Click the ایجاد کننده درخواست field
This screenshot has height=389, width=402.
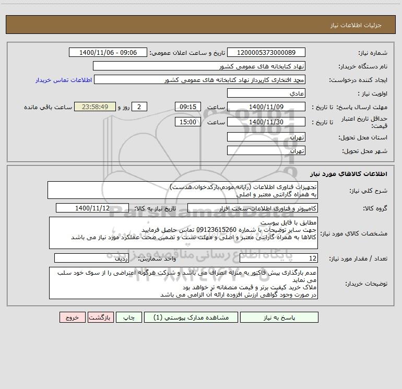[x=199, y=79]
